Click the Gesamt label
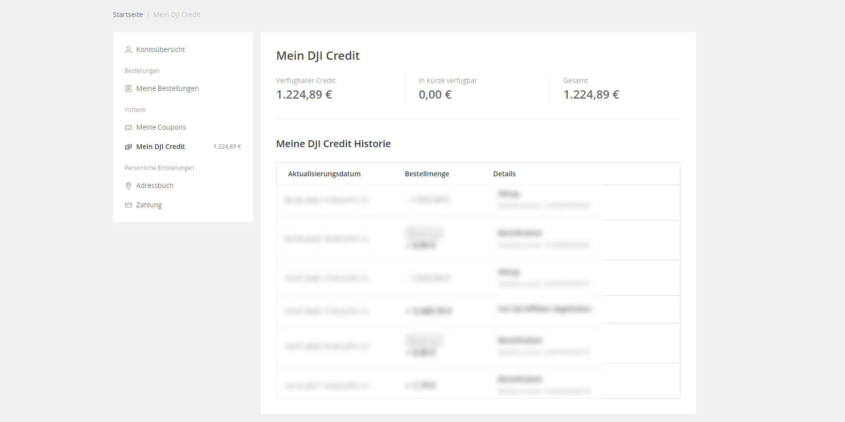845x422 pixels. (x=575, y=81)
